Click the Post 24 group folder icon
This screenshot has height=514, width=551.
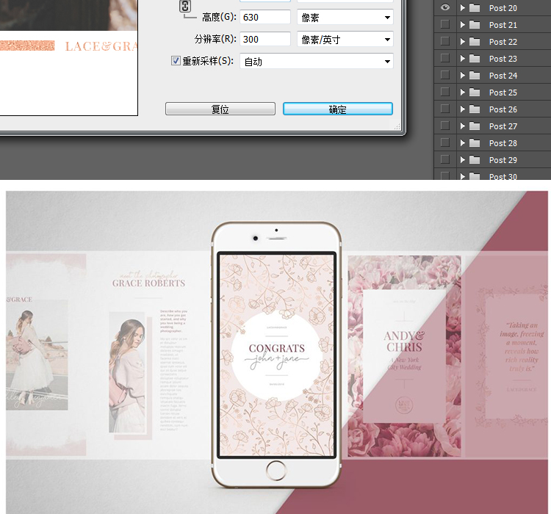tap(475, 76)
